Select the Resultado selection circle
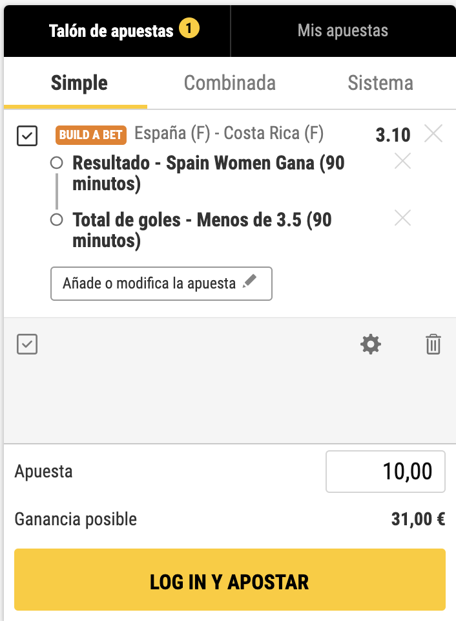The height and width of the screenshot is (621, 456). pyautogui.click(x=56, y=163)
